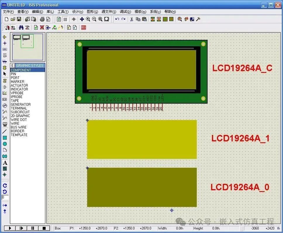Cut selection with the scissors icon

coord(132,19)
